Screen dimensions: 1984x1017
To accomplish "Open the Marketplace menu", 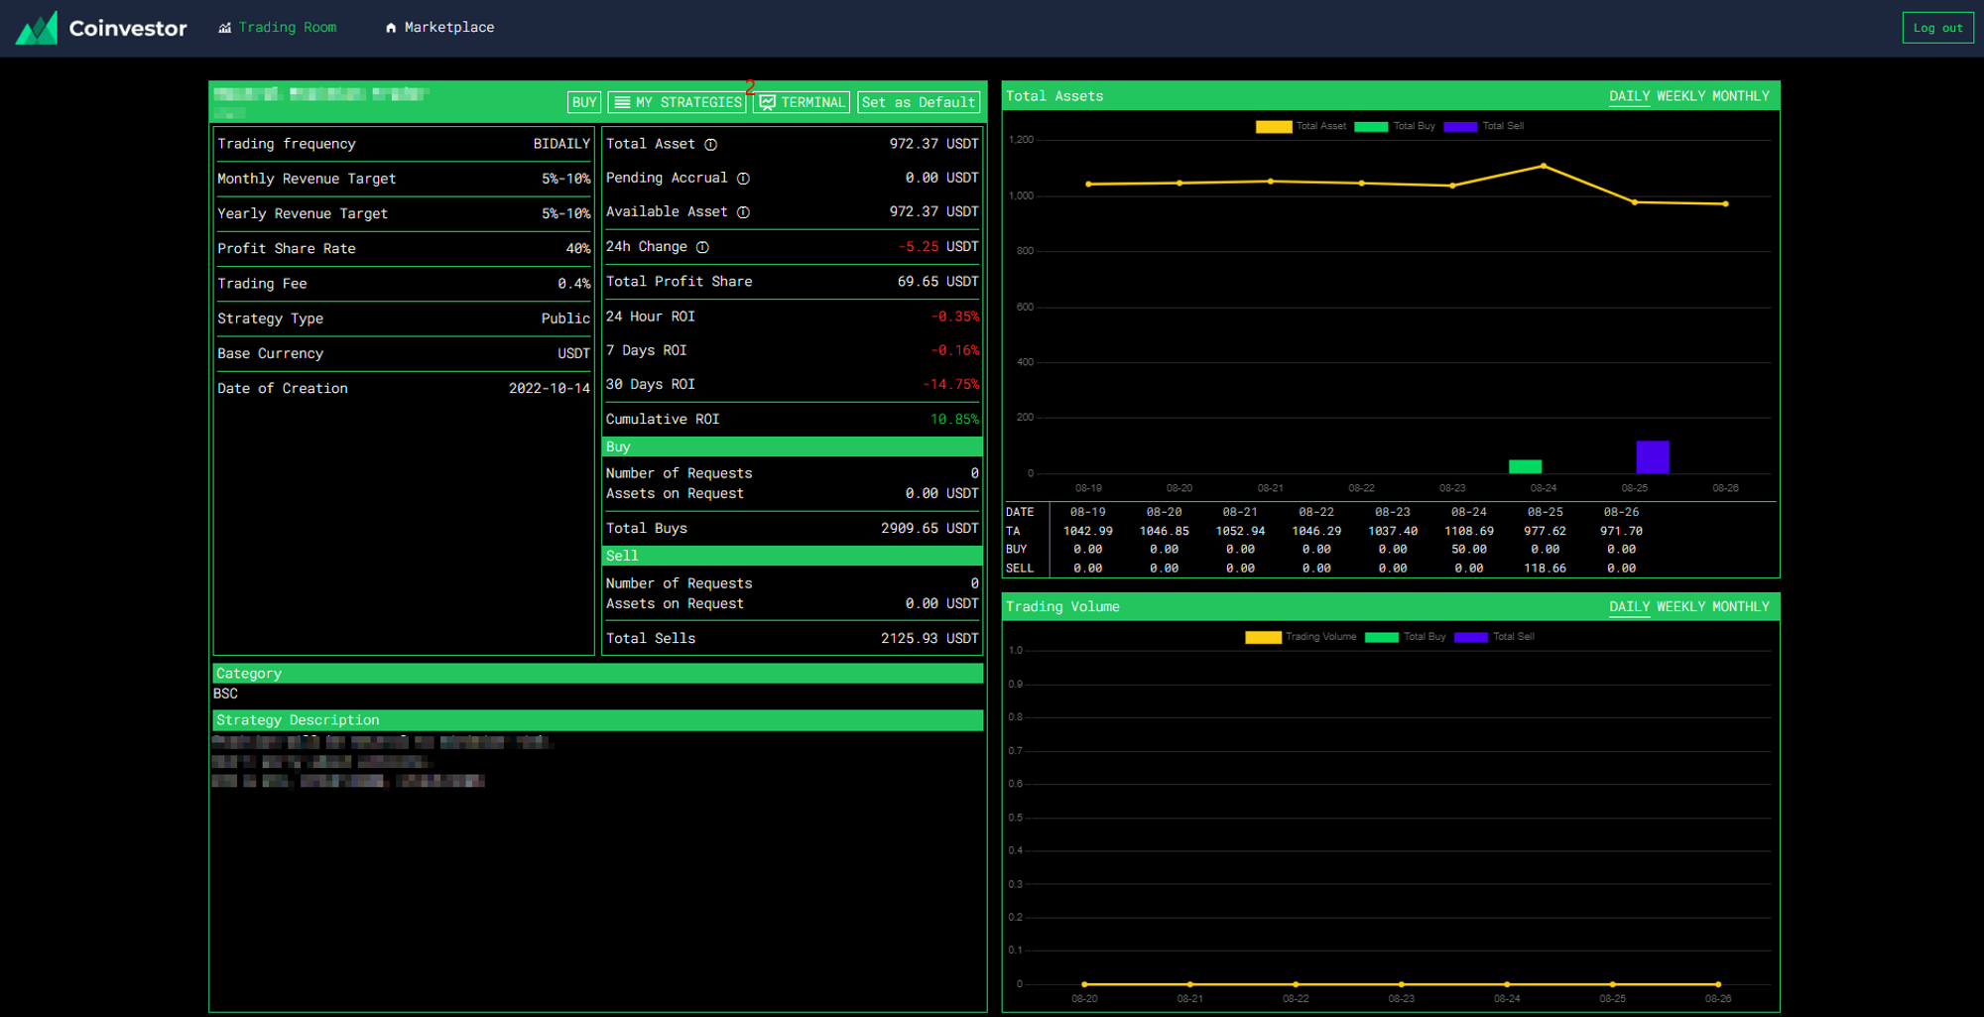I will 439,28.
